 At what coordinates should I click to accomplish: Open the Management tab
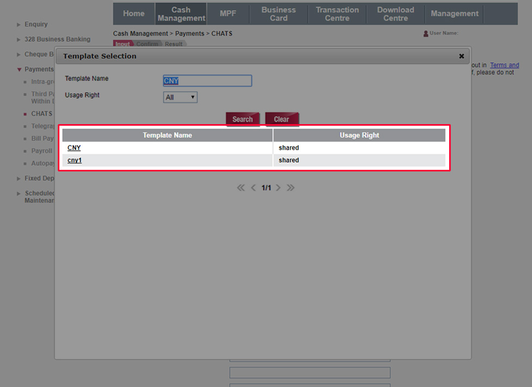(454, 14)
